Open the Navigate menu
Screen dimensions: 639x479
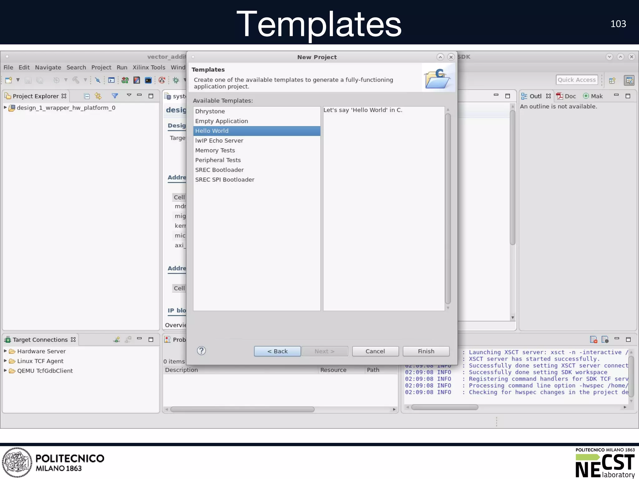(x=48, y=67)
